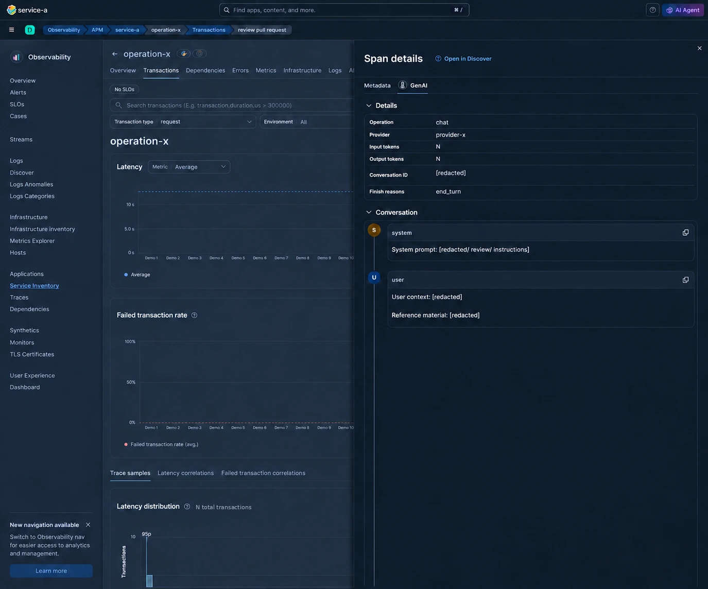Open Service Inventory in sidebar
The image size is (708, 589).
point(34,286)
